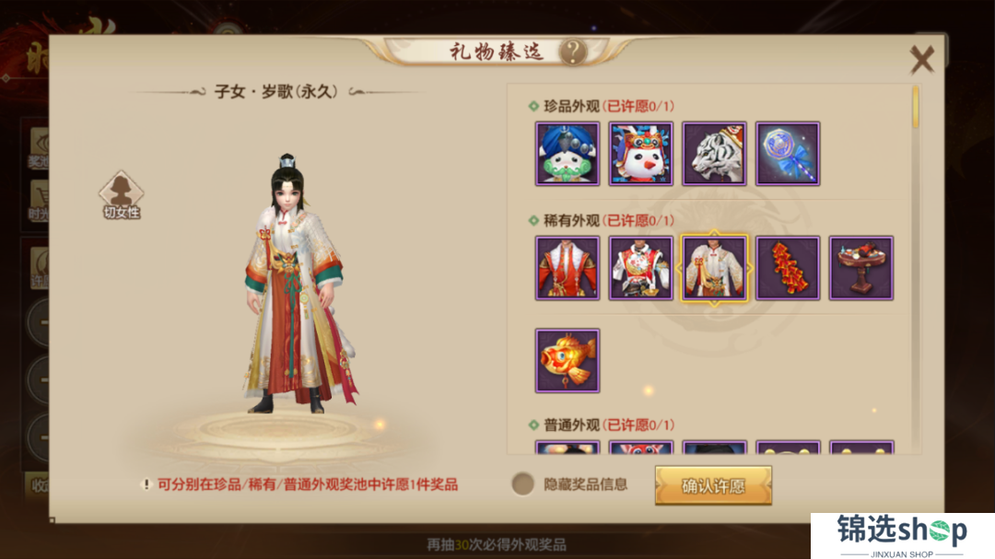Image resolution: width=995 pixels, height=559 pixels.
Task: Select the snowman lion-dance hat reward
Action: pos(641,154)
